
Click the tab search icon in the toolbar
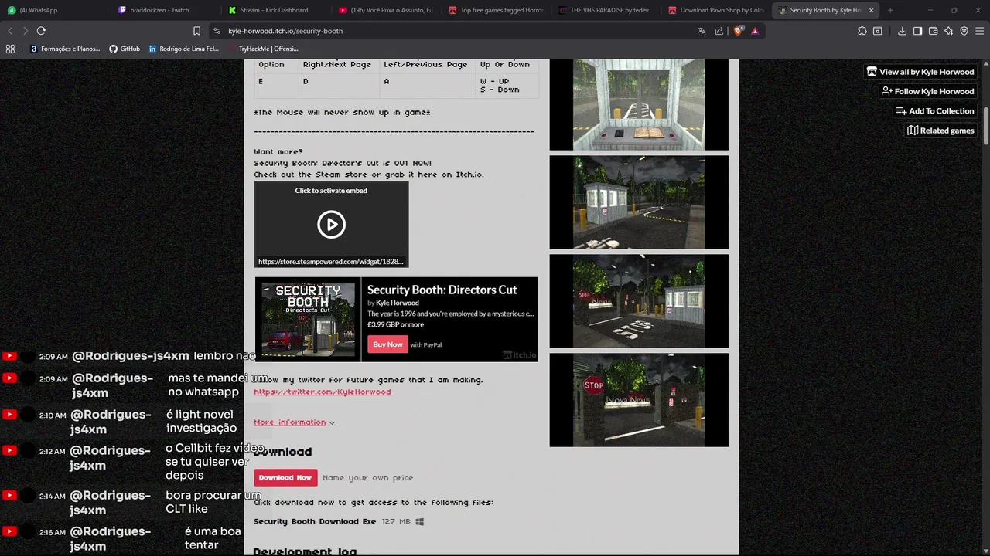[878, 31]
